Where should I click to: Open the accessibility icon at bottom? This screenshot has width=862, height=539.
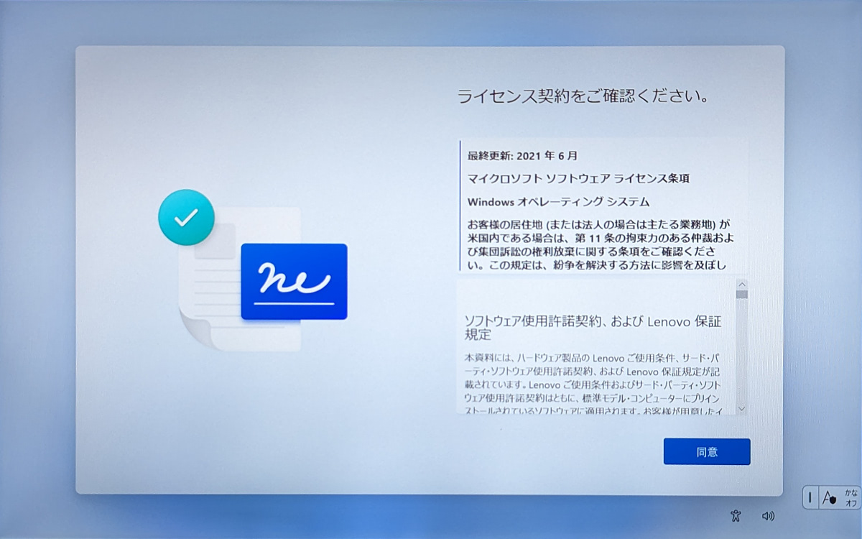pos(735,515)
